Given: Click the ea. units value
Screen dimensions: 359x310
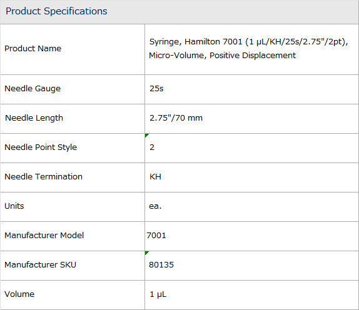Looking at the screenshot, I should coord(155,206).
